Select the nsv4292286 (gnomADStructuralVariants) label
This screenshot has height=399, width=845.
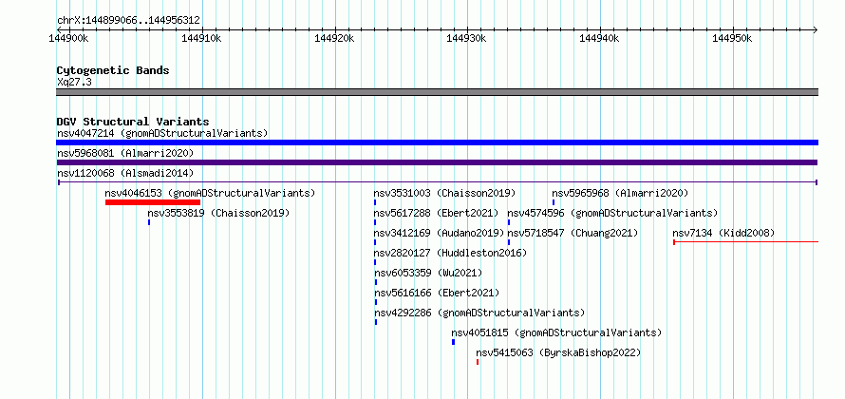479,313
